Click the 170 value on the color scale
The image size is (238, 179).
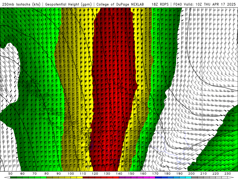click(x=155, y=174)
